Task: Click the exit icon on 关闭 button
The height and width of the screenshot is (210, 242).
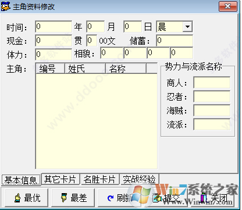Action: (203, 198)
